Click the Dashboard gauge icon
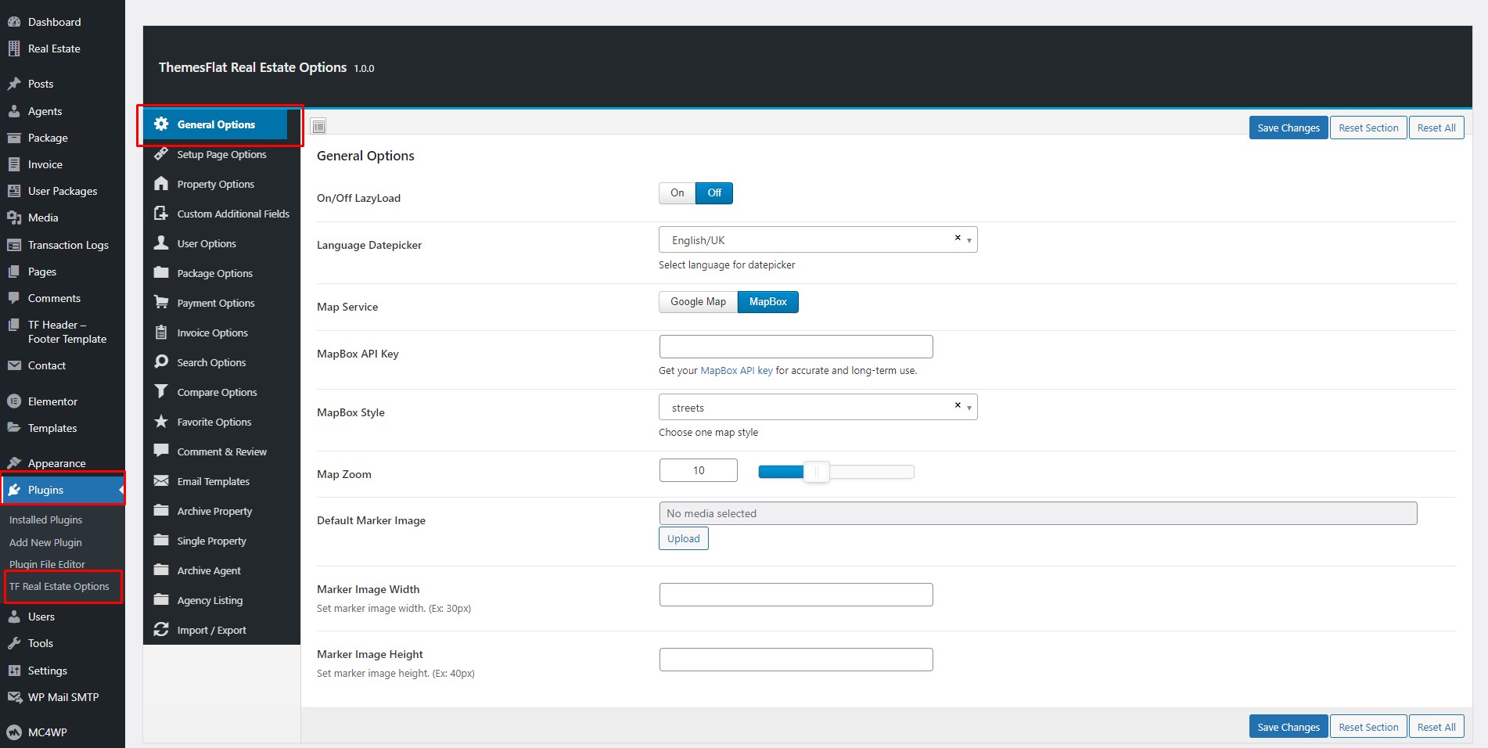The image size is (1488, 748). pyautogui.click(x=14, y=22)
